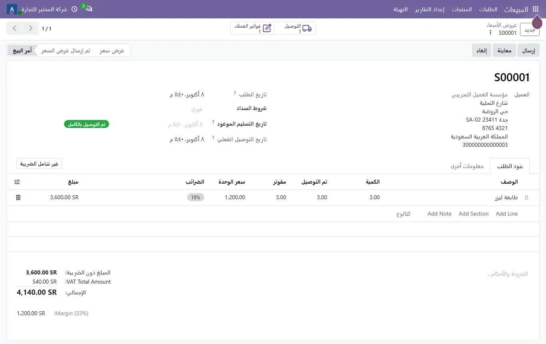Open column settings adjust icon

[17, 182]
